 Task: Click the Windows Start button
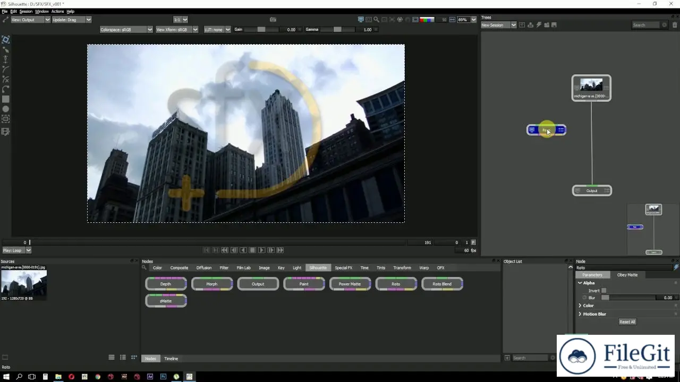click(6, 377)
